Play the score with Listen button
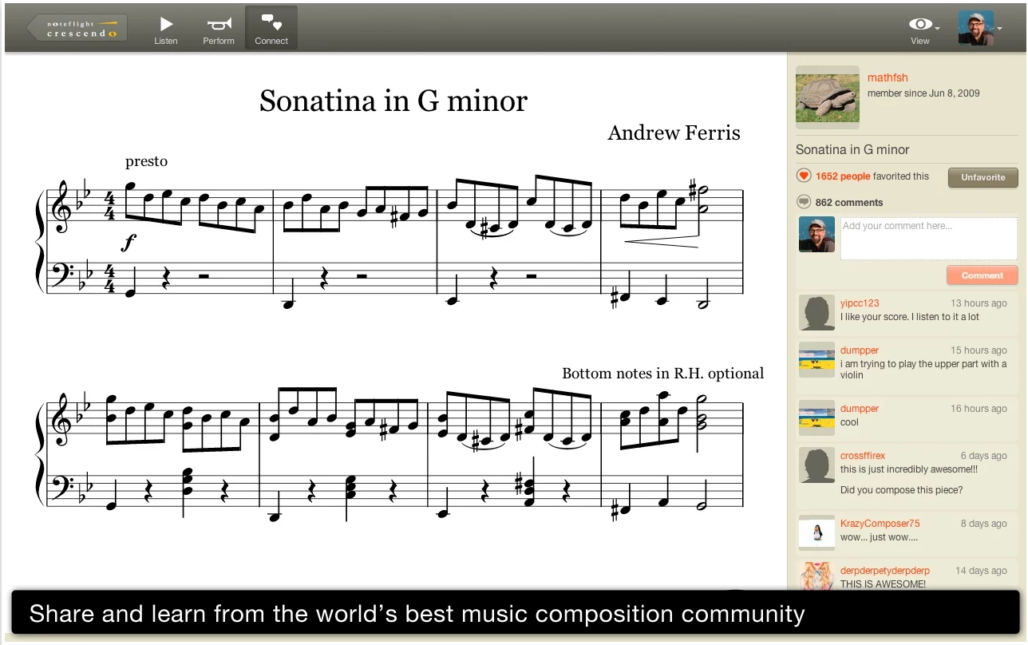The height and width of the screenshot is (645, 1028). tap(166, 30)
